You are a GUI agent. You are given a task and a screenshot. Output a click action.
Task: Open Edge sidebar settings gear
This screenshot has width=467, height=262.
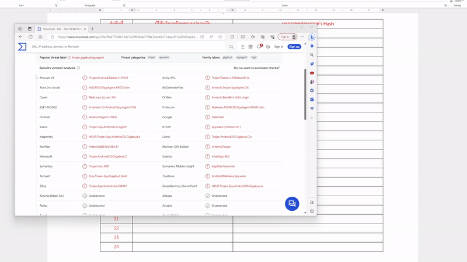click(x=312, y=211)
